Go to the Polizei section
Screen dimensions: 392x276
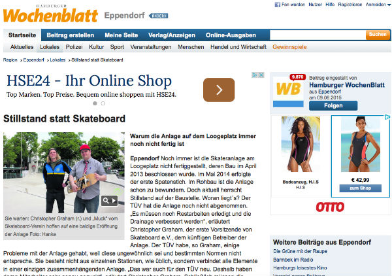[x=74, y=47]
